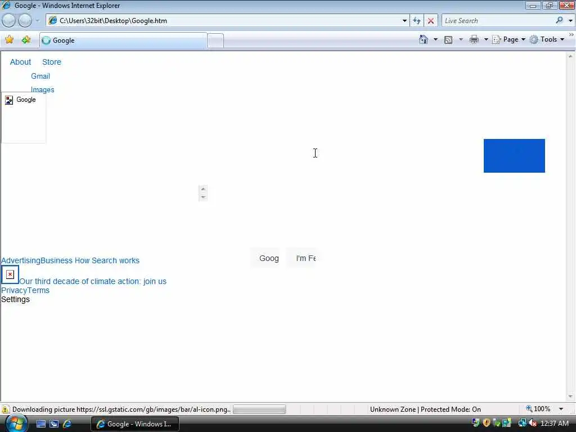576x432 pixels.
Task: Open the How Search works link
Action: (x=107, y=260)
